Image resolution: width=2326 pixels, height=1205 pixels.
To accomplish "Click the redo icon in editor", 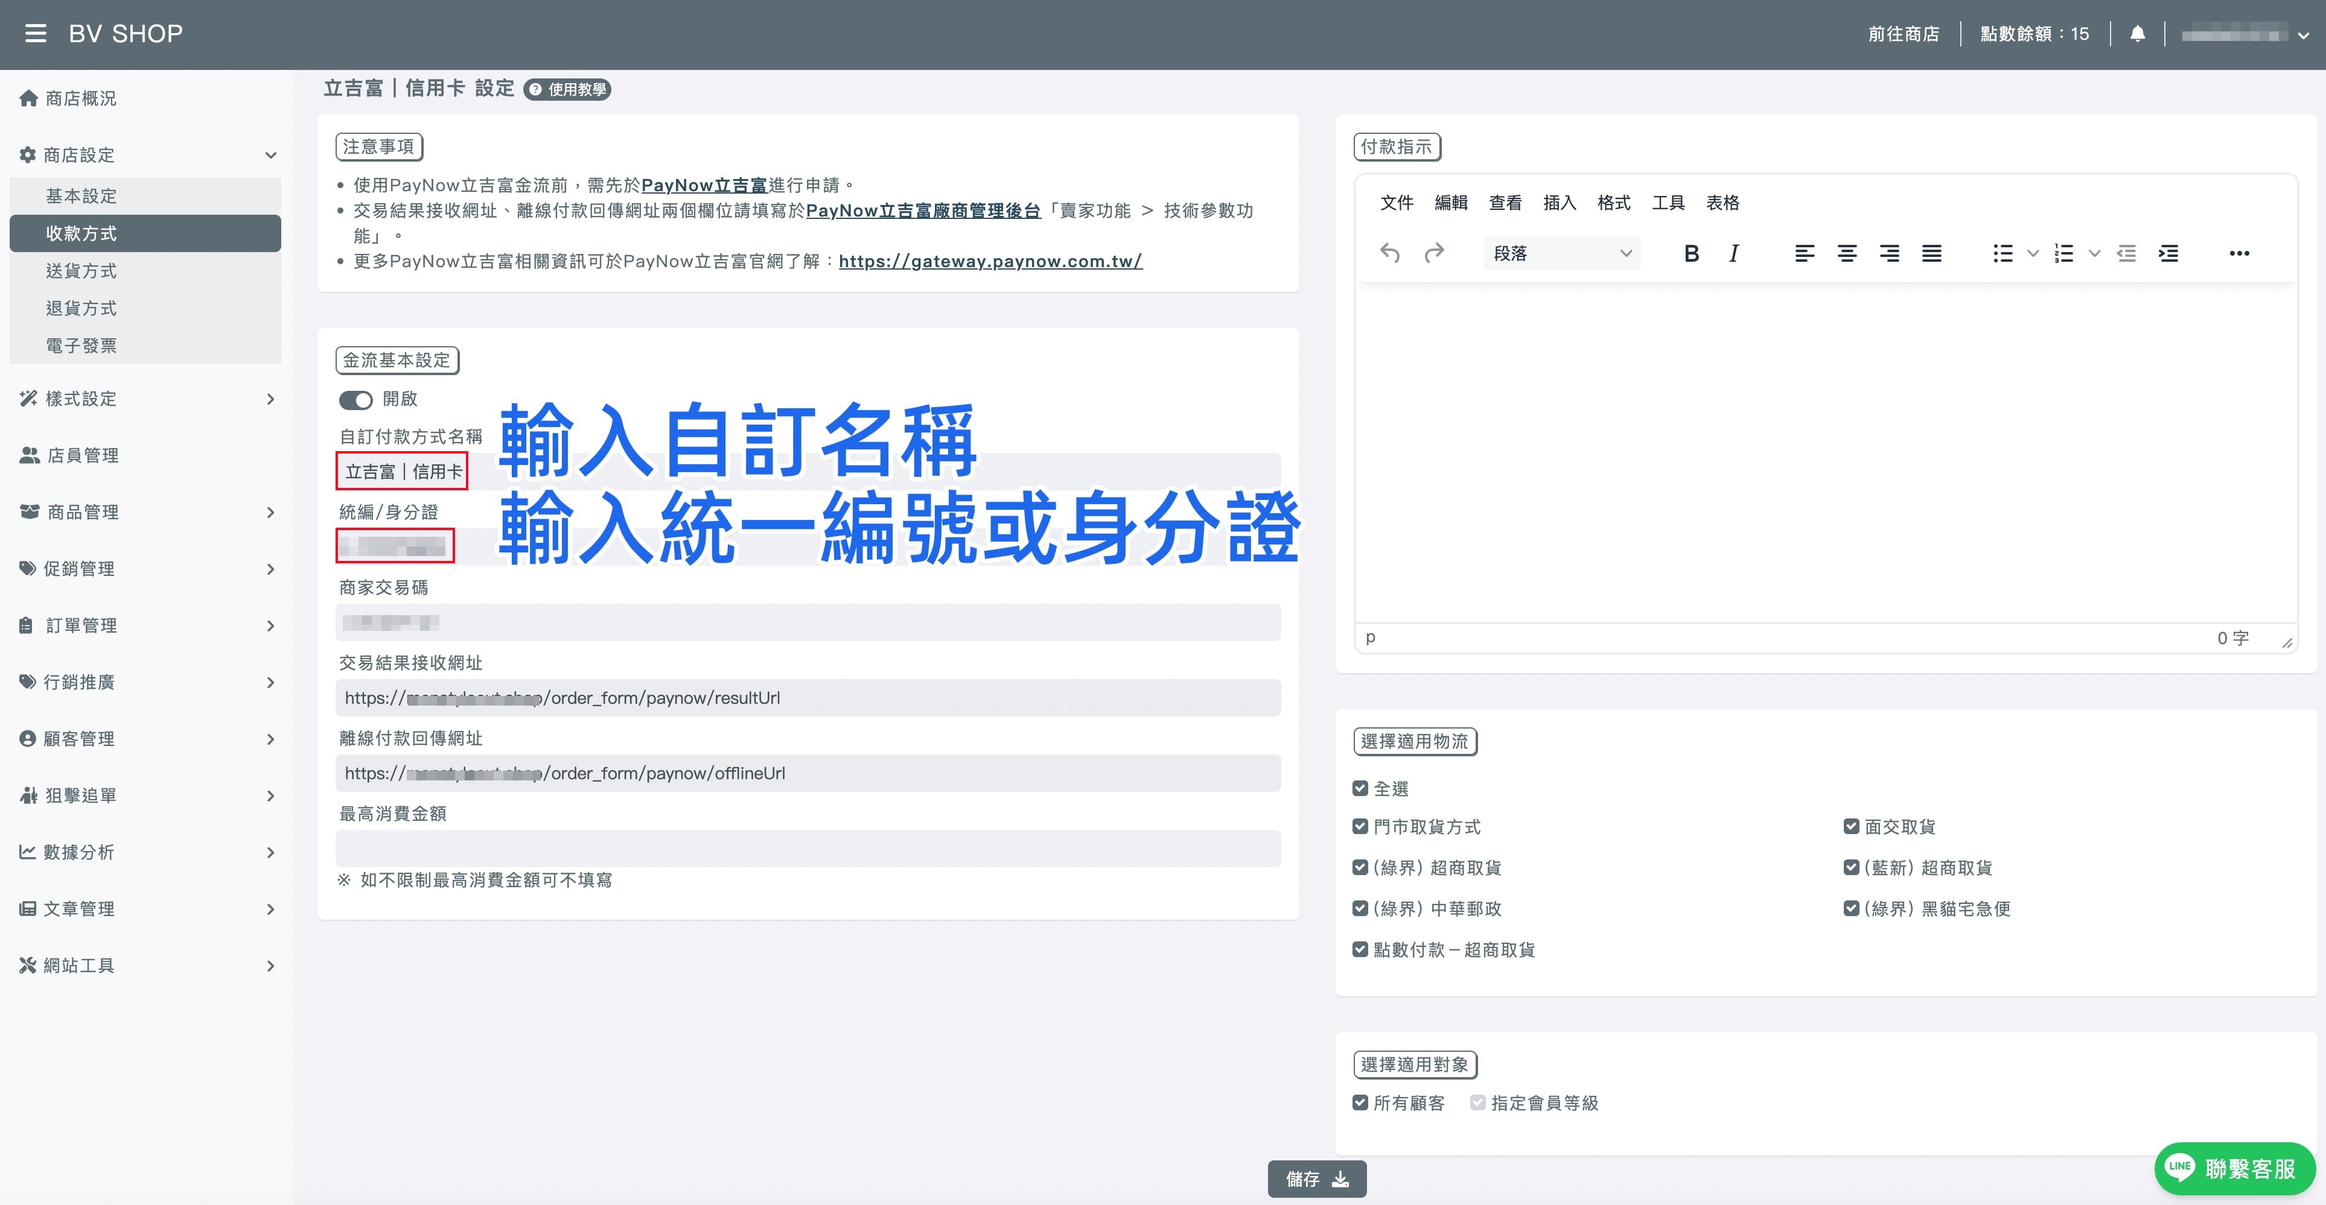I will pos(1434,254).
